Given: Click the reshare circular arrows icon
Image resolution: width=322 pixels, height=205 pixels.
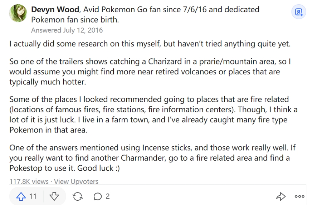Looking at the screenshot, I should click(x=77, y=196).
